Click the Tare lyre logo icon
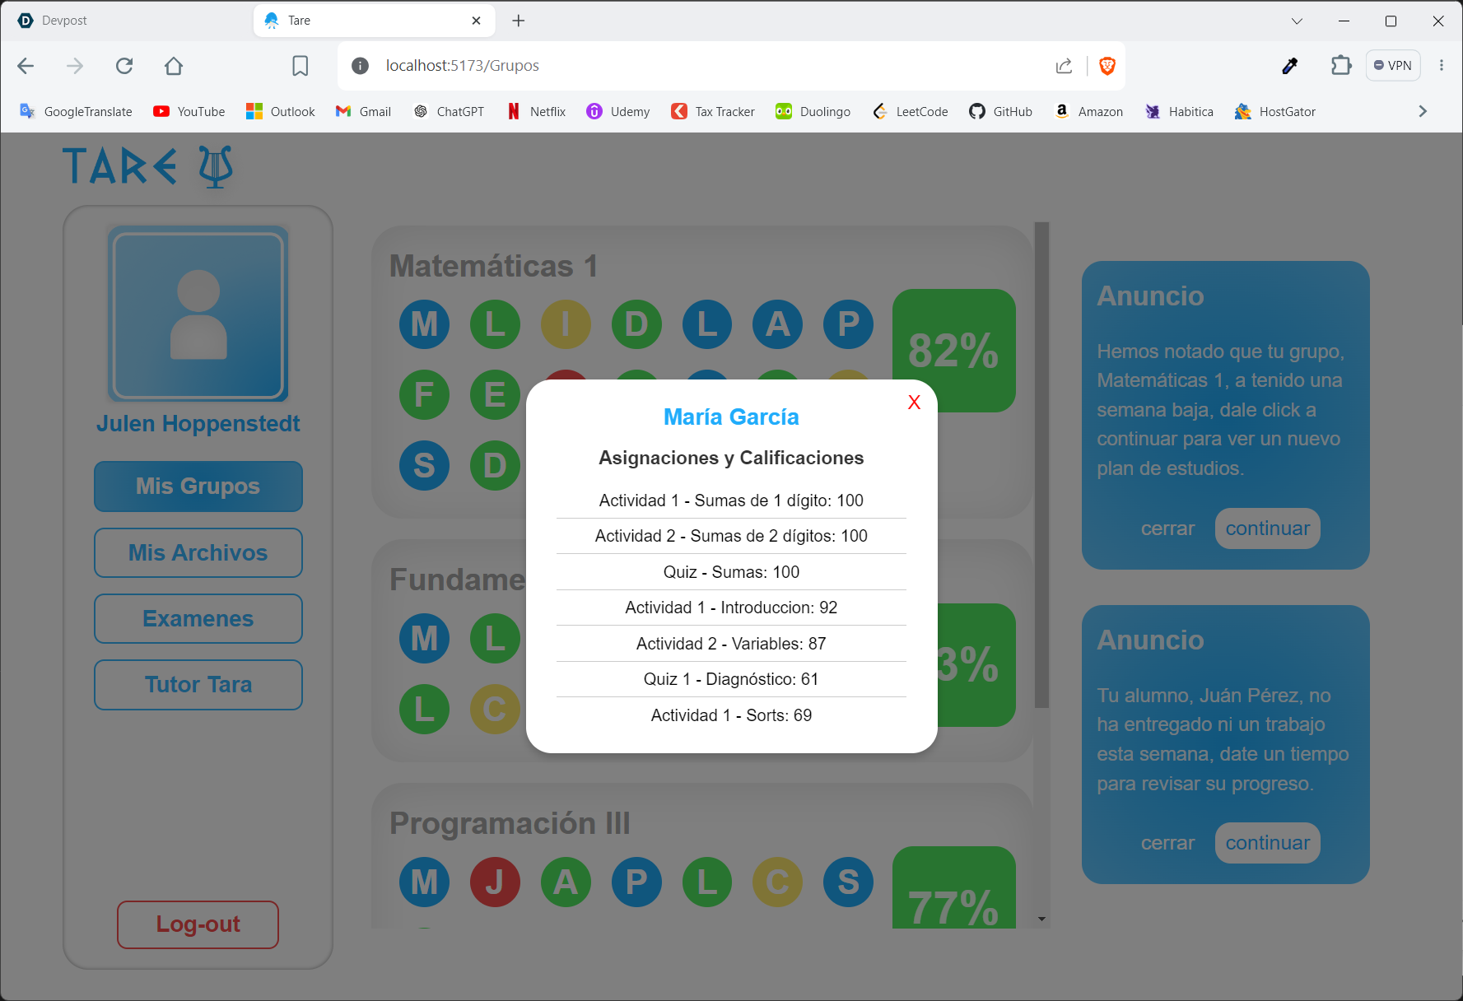1463x1001 pixels. pyautogui.click(x=216, y=166)
